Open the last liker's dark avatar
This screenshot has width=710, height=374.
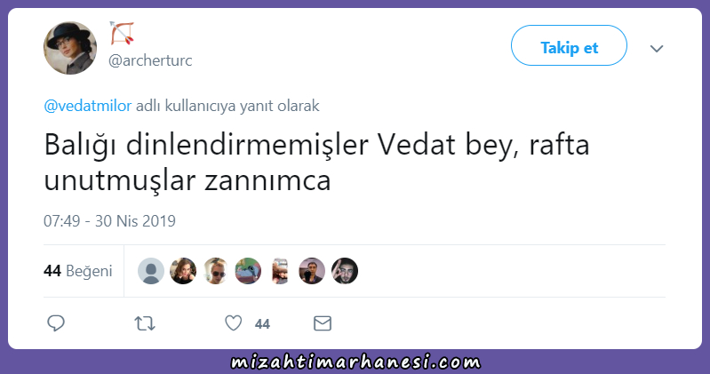tap(345, 271)
